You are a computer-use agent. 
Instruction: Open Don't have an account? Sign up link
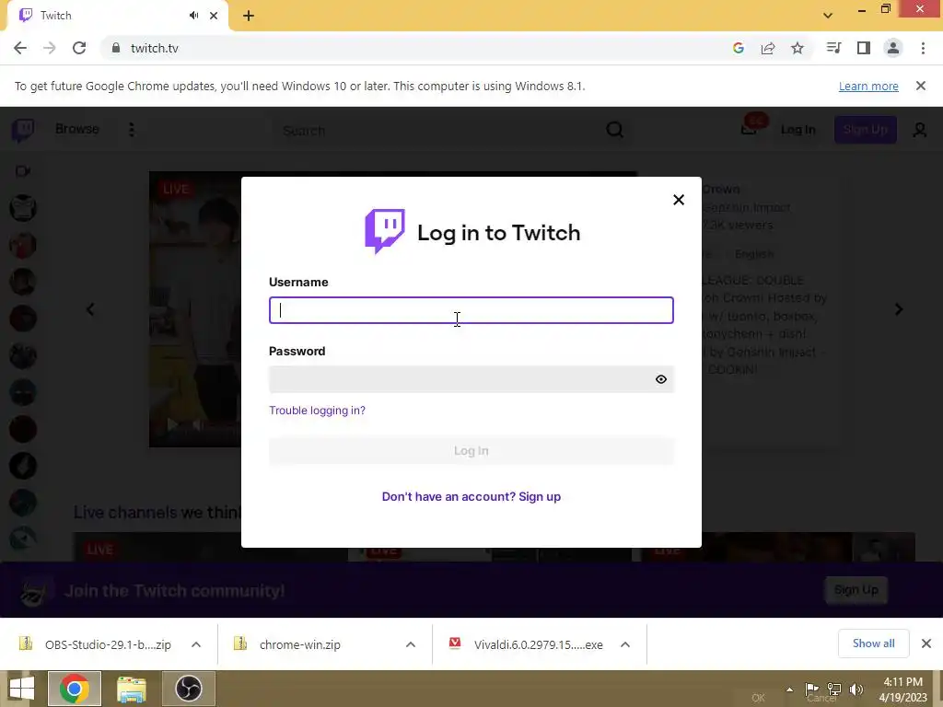coord(471,496)
